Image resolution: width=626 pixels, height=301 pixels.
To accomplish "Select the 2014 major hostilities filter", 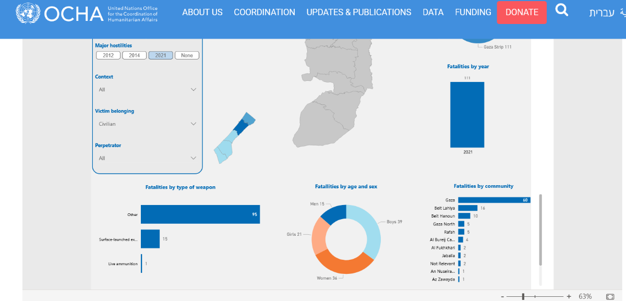I will 134,55.
